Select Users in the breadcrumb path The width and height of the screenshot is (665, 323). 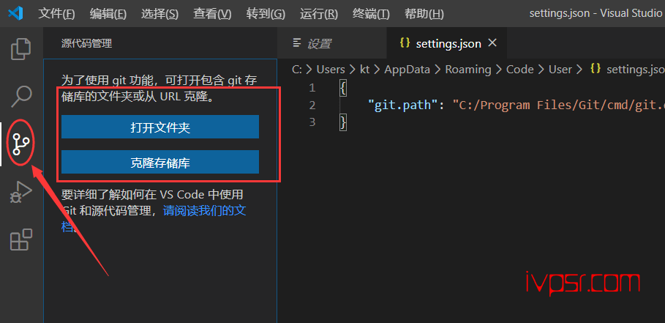pyautogui.click(x=331, y=70)
